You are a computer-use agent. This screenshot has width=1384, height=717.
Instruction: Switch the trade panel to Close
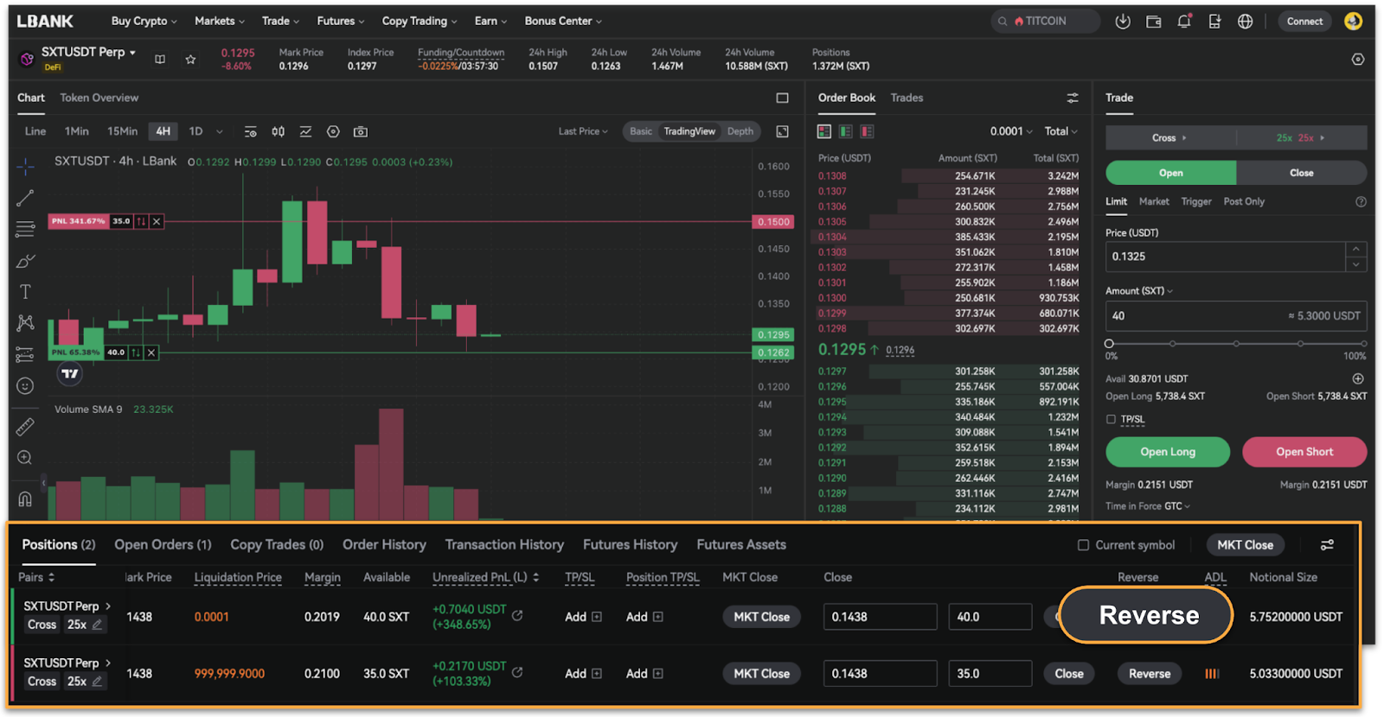[1302, 173]
